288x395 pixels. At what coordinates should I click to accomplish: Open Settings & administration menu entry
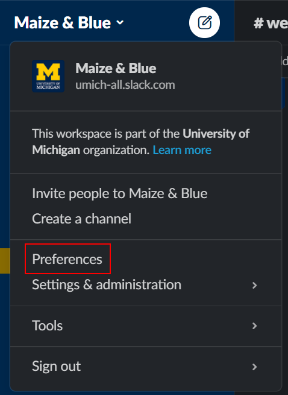[146, 285]
